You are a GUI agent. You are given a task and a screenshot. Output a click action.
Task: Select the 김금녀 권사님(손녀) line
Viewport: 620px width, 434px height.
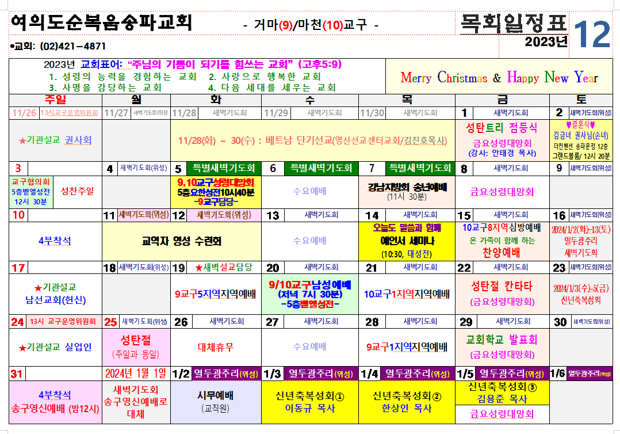581,135
